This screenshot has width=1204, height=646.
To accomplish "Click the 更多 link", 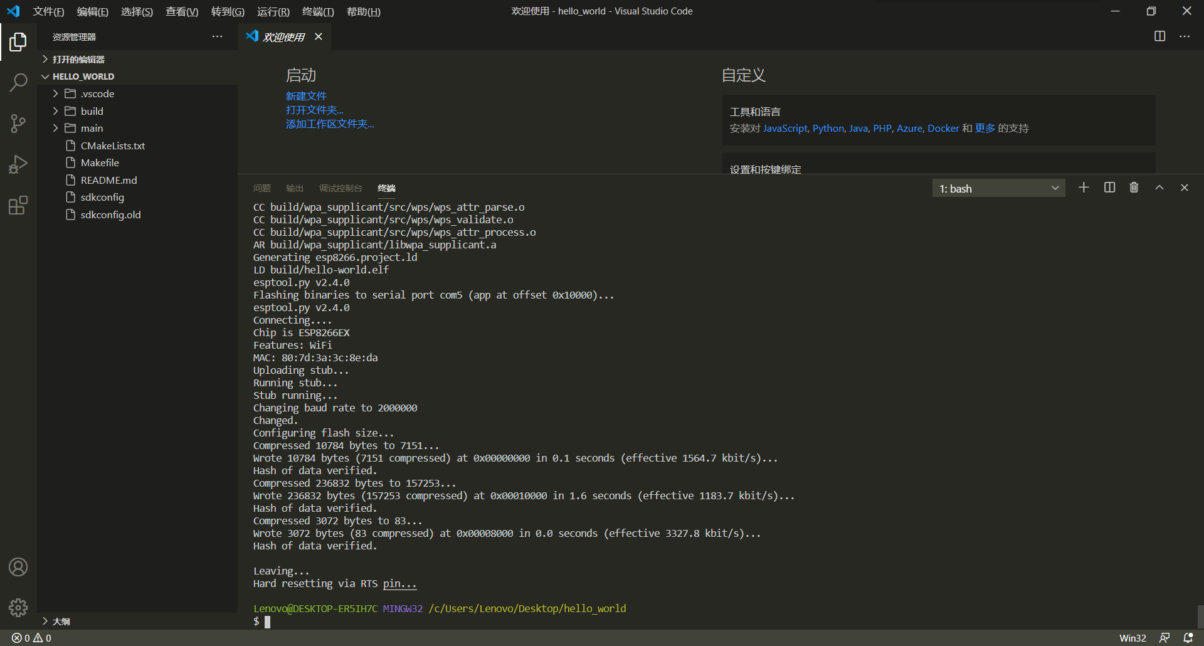I will point(985,128).
